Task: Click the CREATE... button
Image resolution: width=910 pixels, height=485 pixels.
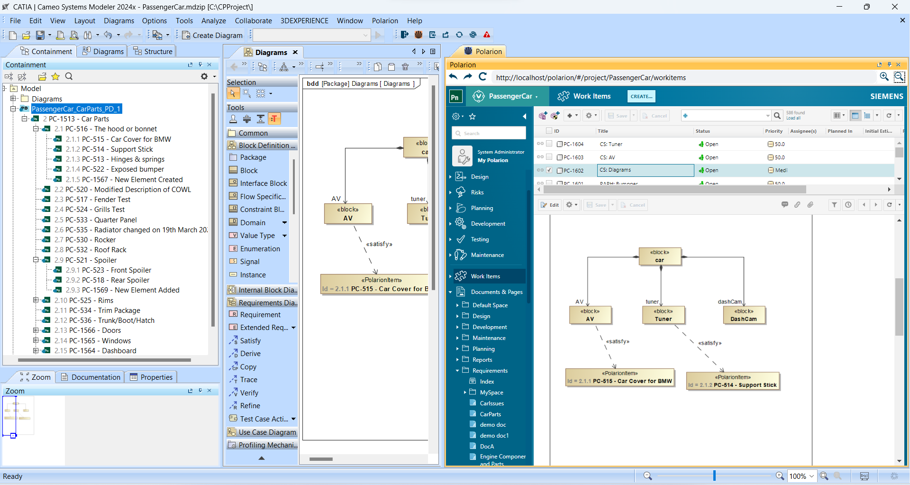Action: click(641, 96)
